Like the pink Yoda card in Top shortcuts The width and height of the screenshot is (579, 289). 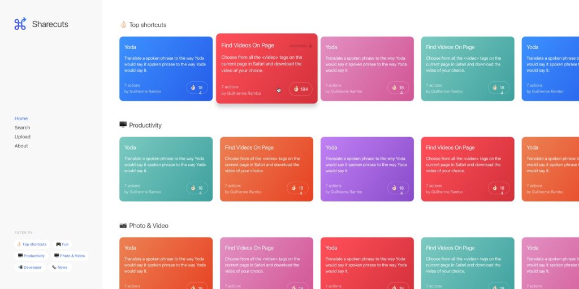coord(398,87)
